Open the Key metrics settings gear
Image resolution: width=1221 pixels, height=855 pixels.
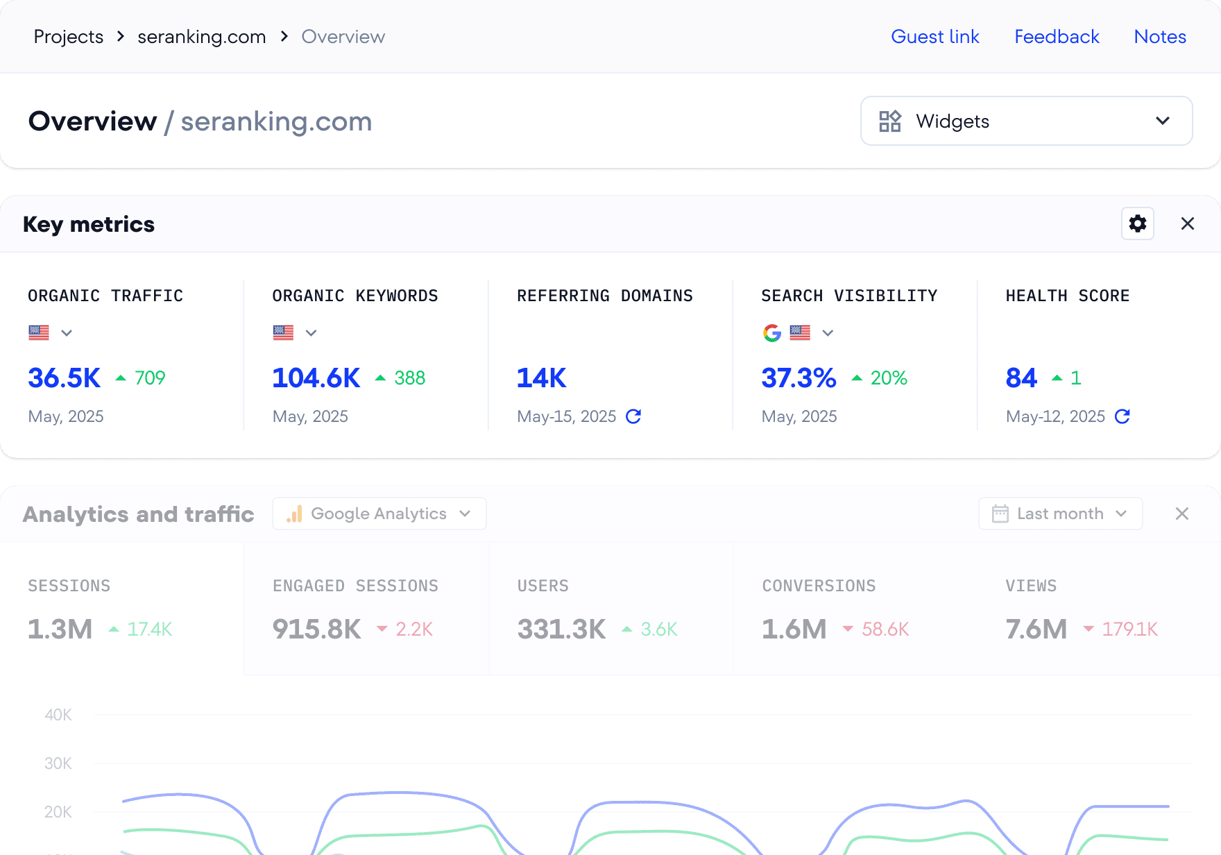1137,223
